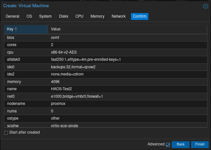Close the Create Virtual Machine dialog
Screen dimensions: 211x150
(x=205, y=6)
